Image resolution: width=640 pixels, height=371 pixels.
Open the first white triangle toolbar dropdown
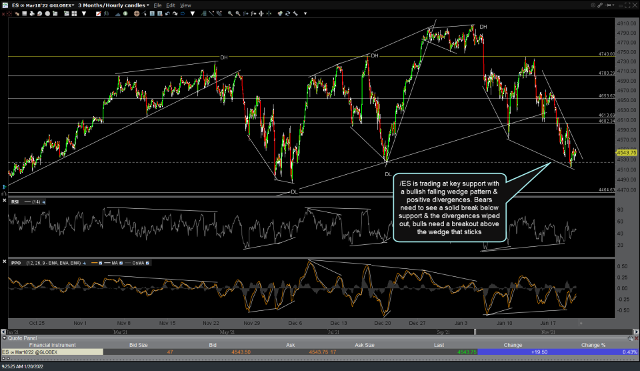coord(84,13)
